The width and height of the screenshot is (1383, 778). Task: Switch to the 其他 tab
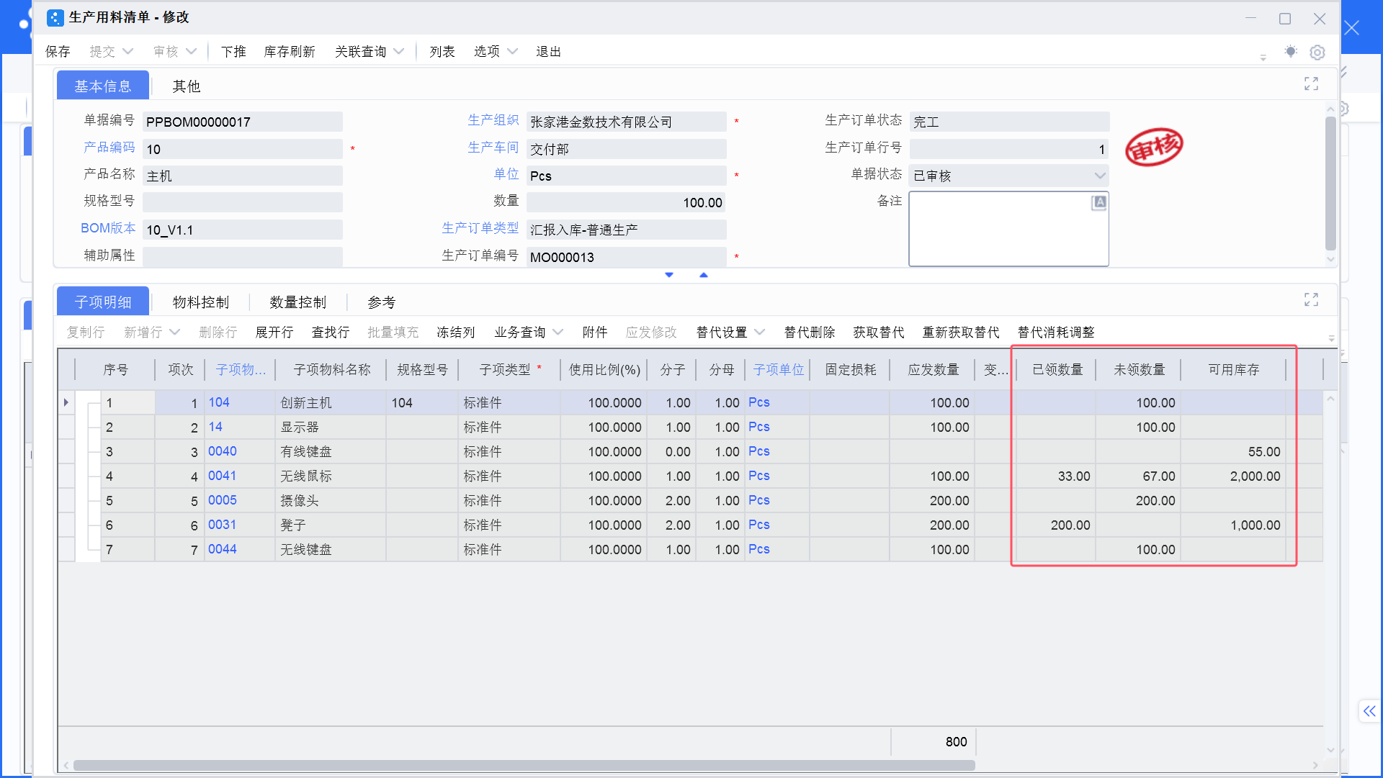coord(187,86)
